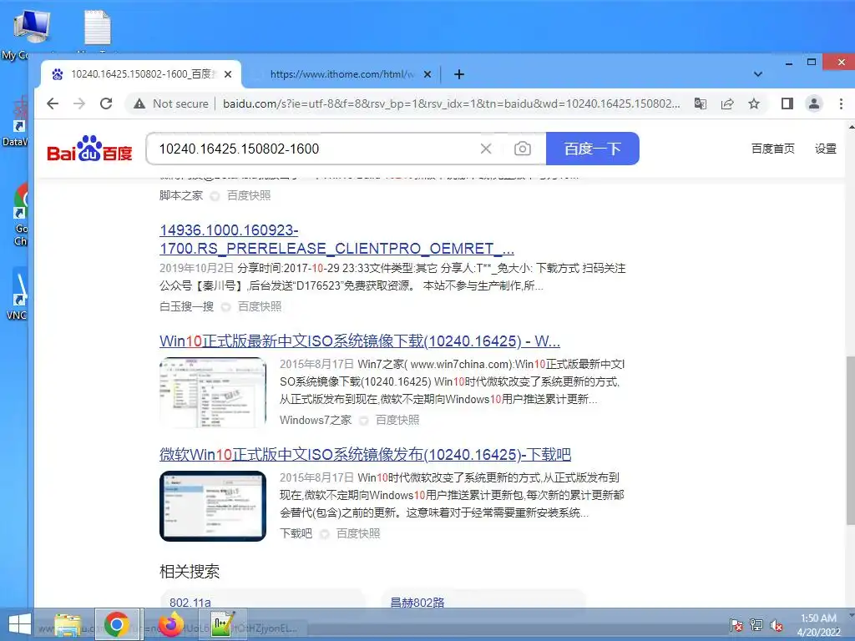
Task: Click the 脚本之家 source label
Action: pyautogui.click(x=181, y=195)
